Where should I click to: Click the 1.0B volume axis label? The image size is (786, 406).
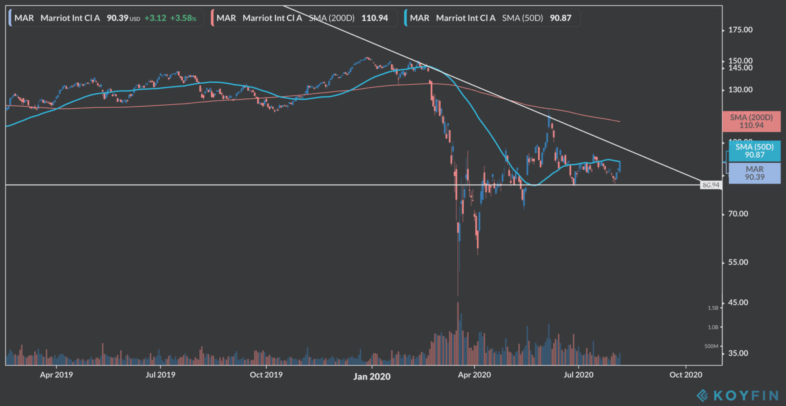coord(713,327)
